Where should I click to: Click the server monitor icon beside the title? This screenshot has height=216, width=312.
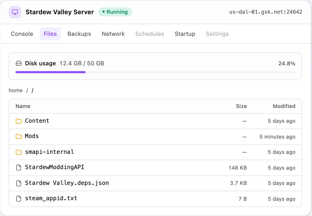coord(15,12)
